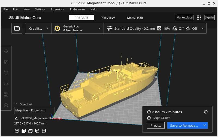The height and width of the screenshot is (137, 218).
Task: Click the Standard Quality - 0.2mm profile text
Action: (135, 29)
